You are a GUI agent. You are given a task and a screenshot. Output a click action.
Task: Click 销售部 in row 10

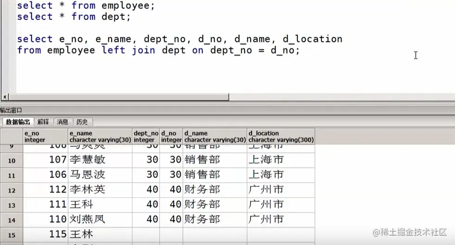pos(215,160)
